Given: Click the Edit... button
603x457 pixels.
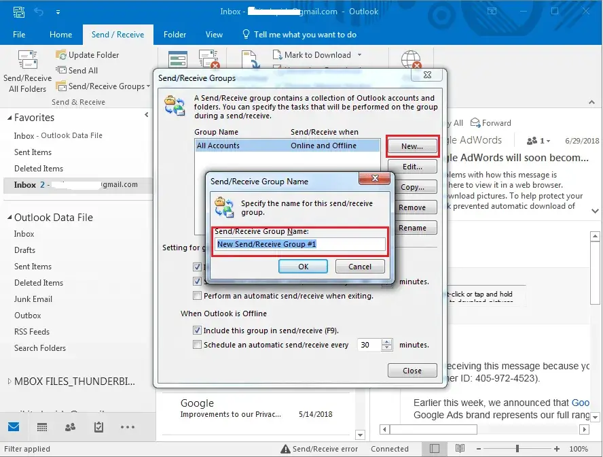Looking at the screenshot, I should tap(412, 167).
